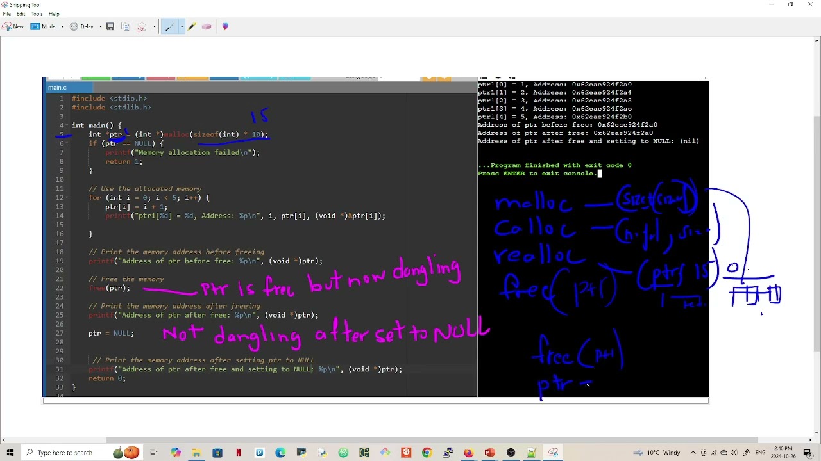Select the Eraser tool
The width and height of the screenshot is (821, 461).
207,26
